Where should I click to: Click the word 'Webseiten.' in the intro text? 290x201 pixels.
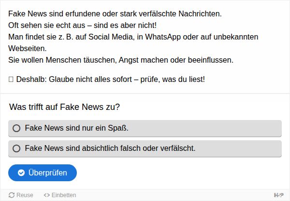pos(28,49)
